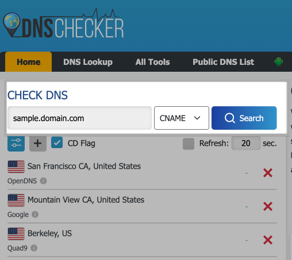Open the DNS Lookup menu item
Viewport: 292px width, 260px height.
point(88,62)
